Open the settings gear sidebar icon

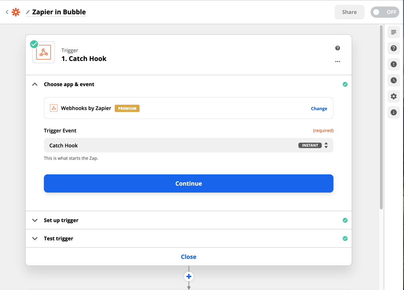pos(393,96)
